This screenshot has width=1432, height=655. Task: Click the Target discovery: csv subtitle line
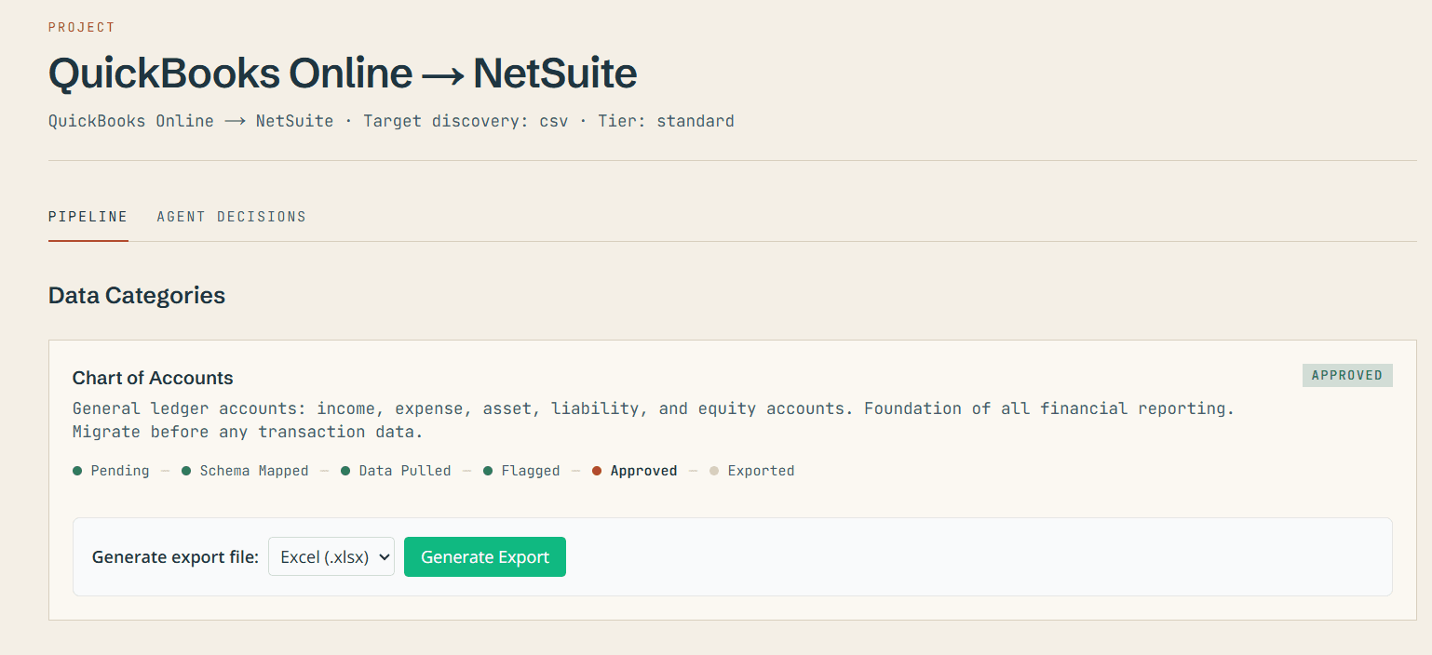coord(391,121)
